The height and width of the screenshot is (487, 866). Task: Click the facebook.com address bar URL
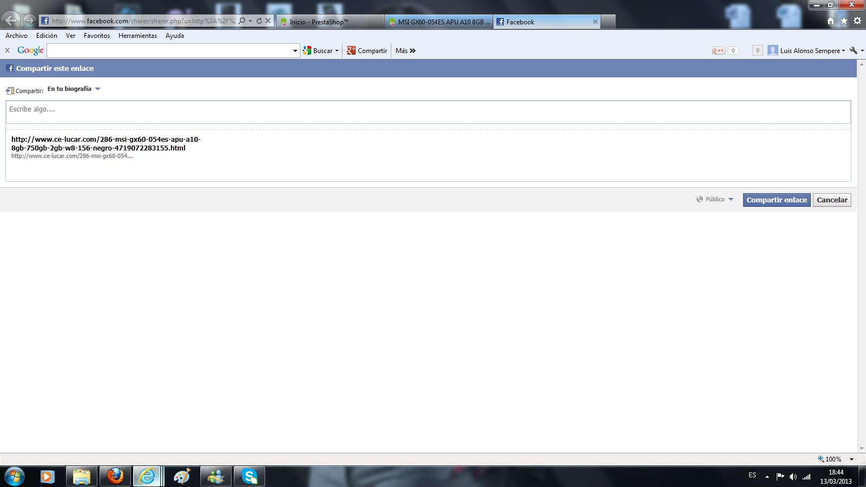pyautogui.click(x=143, y=21)
